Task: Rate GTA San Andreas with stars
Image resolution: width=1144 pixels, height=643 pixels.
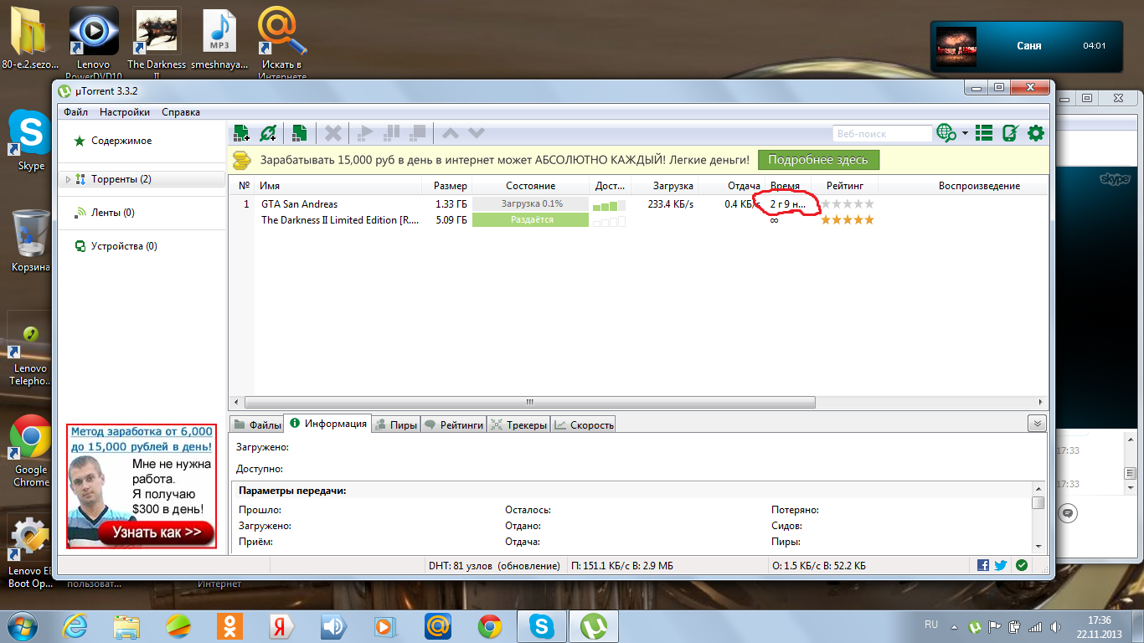Action: pyautogui.click(x=847, y=203)
